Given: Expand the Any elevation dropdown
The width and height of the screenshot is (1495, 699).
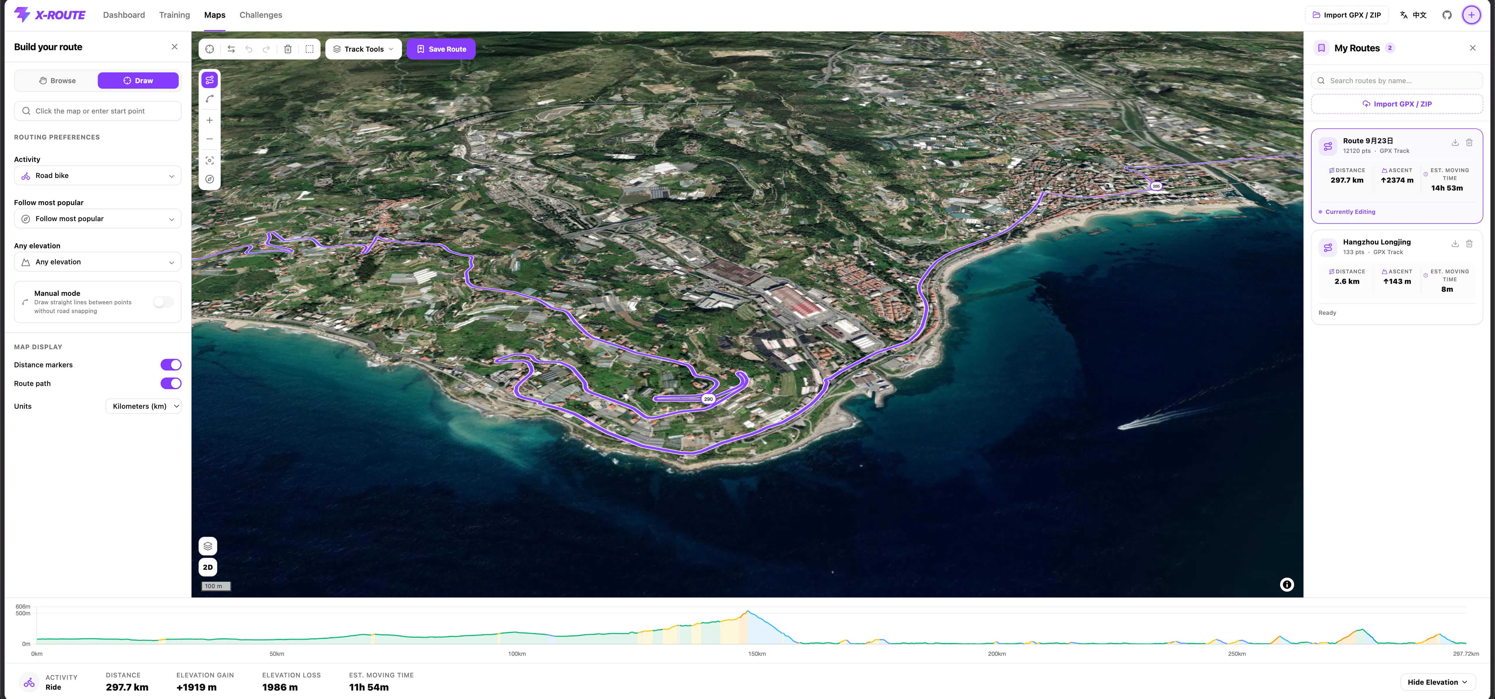Looking at the screenshot, I should click(x=98, y=262).
